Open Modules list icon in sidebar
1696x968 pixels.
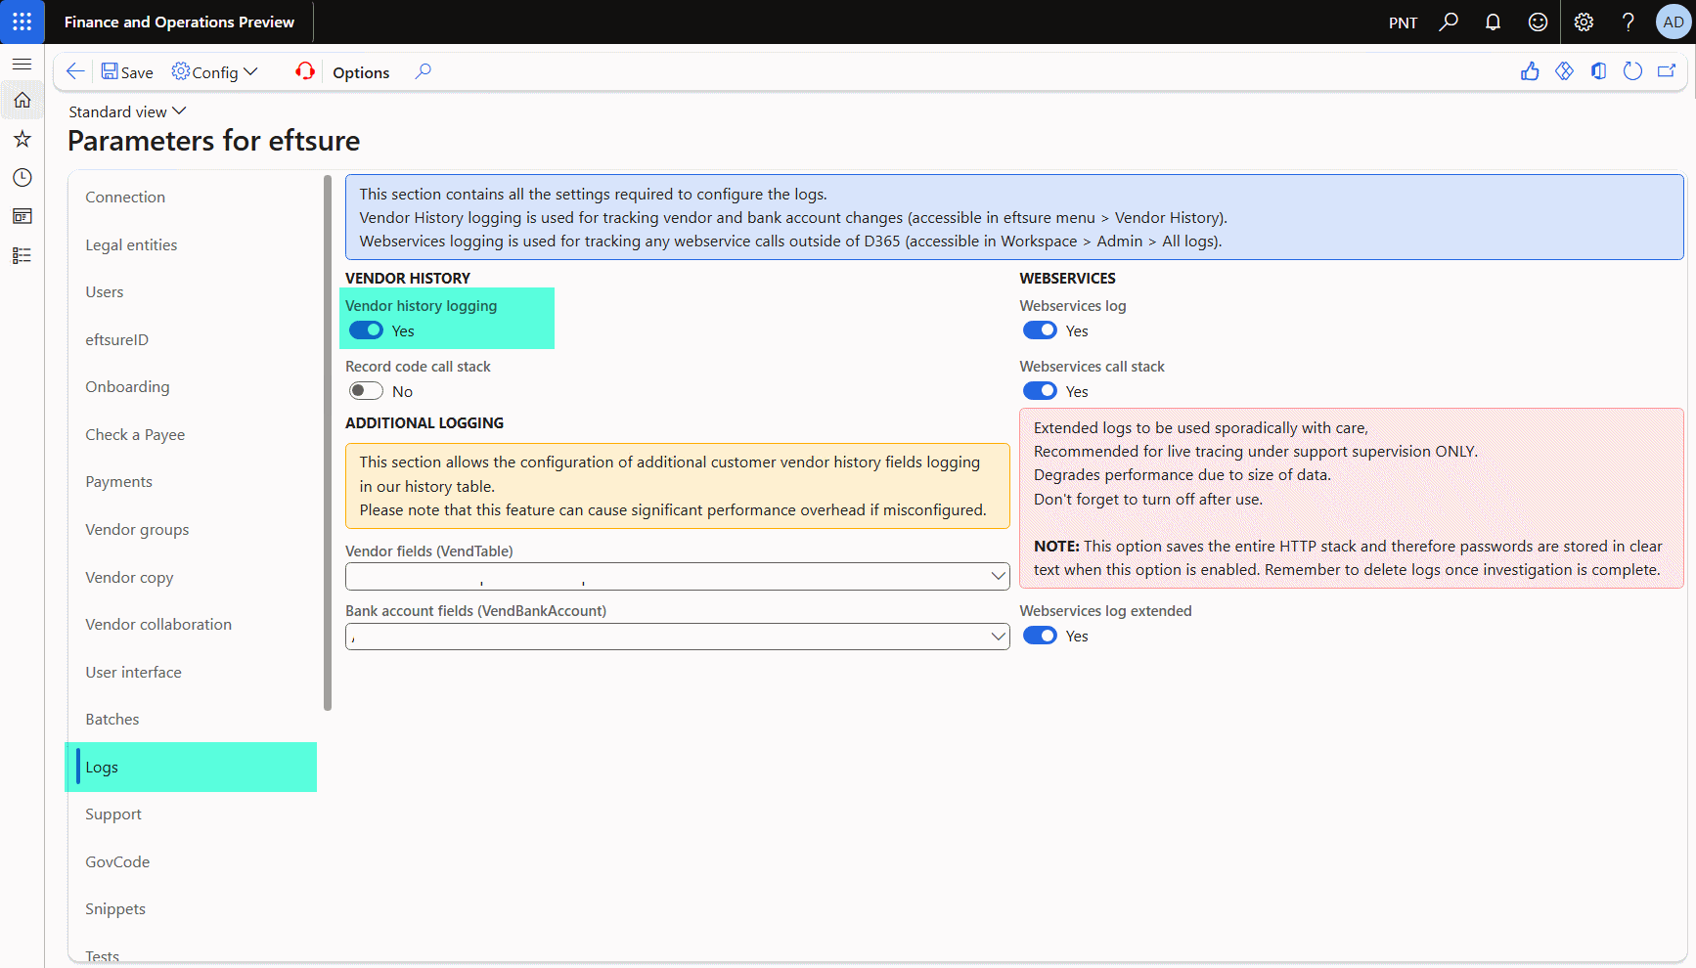[22, 255]
